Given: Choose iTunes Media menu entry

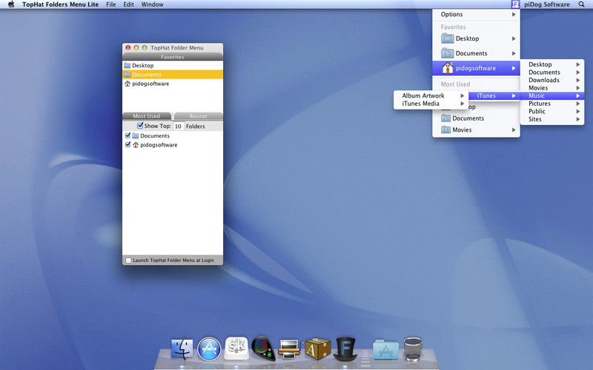Looking at the screenshot, I should point(431,104).
